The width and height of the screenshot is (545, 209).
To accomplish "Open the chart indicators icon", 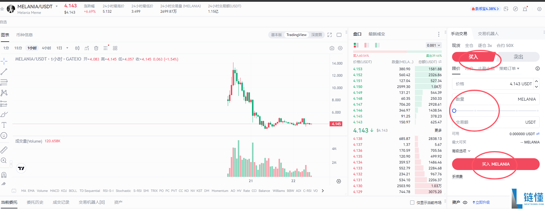I will coord(87,48).
